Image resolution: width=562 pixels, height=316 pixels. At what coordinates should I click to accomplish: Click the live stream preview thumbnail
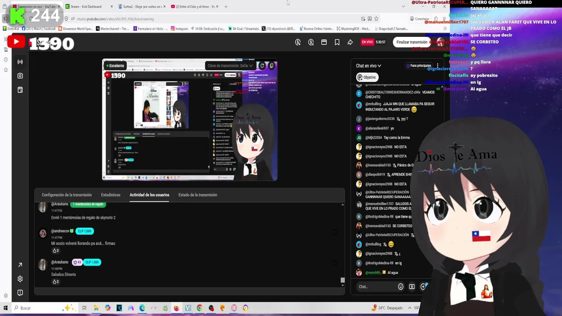[x=190, y=120]
